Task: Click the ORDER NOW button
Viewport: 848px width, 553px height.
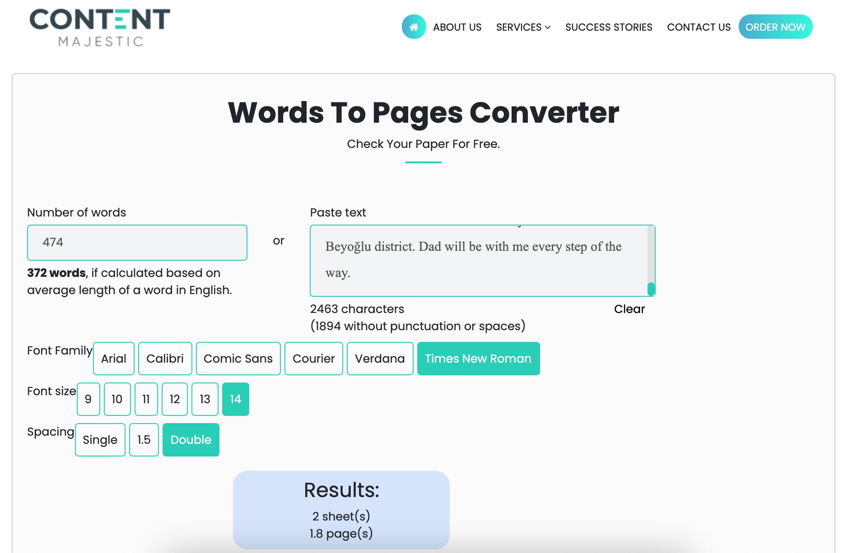Action: point(775,27)
